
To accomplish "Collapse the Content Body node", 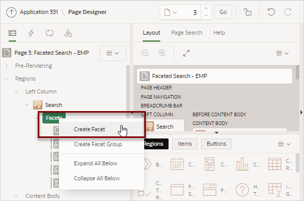I will tap(17, 196).
